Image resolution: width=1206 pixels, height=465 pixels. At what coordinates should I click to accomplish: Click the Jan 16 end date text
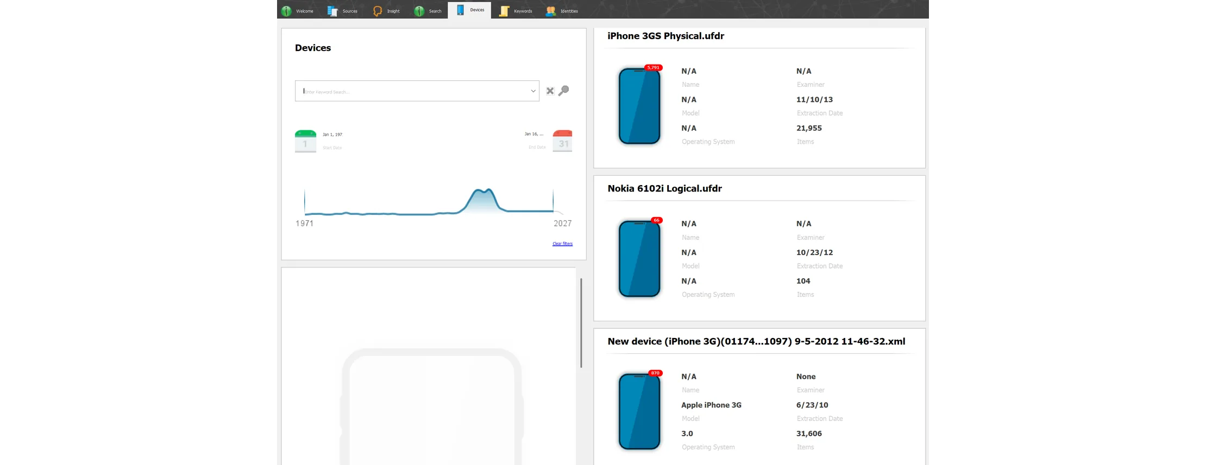(x=534, y=134)
